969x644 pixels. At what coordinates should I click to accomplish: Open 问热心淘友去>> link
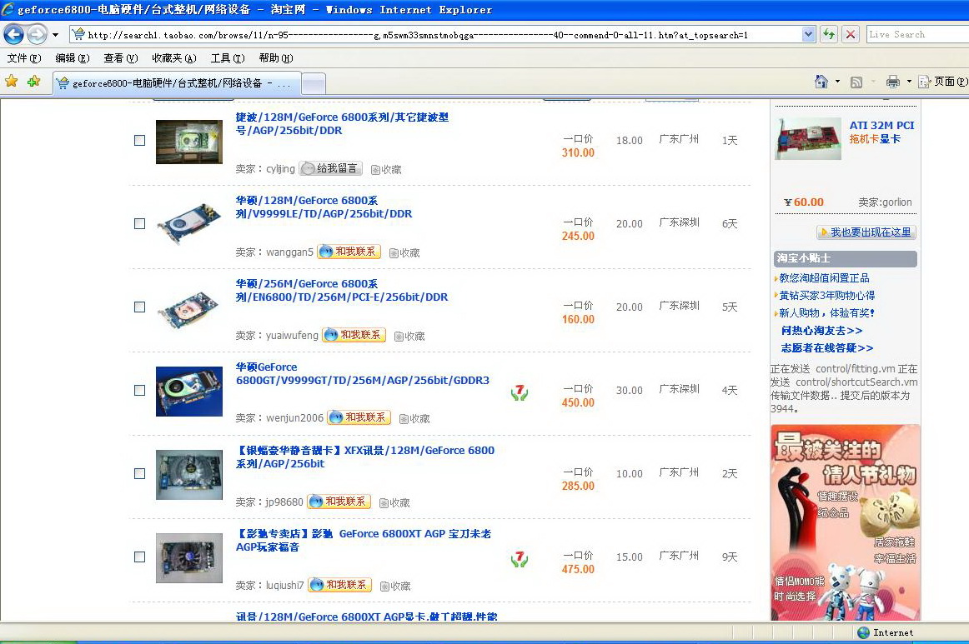click(x=821, y=331)
